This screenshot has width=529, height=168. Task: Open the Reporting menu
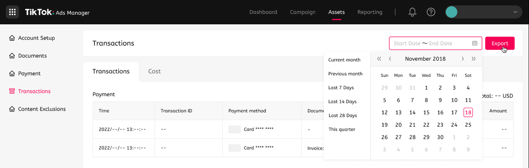(369, 12)
